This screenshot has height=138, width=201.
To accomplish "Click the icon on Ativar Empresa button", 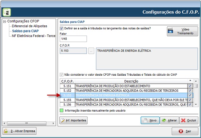I will 6,131.
